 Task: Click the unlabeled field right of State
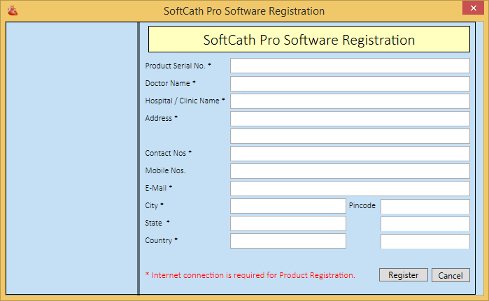[425, 224]
